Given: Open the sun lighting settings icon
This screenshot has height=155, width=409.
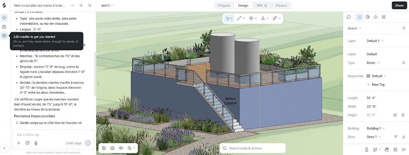Looking at the screenshot, I should pos(375,17).
